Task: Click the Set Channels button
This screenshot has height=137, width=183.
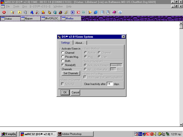Action: coord(71,73)
